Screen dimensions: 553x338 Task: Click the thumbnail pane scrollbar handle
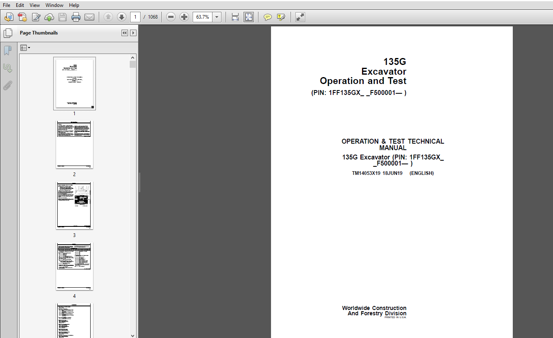tap(132, 64)
